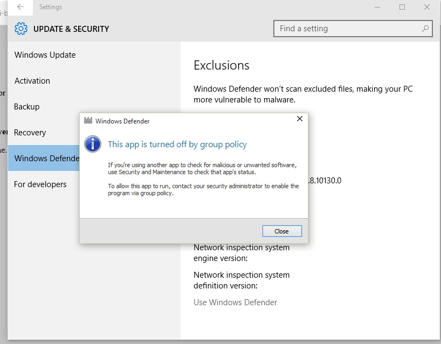Click the blue information icon in dialog

93,144
